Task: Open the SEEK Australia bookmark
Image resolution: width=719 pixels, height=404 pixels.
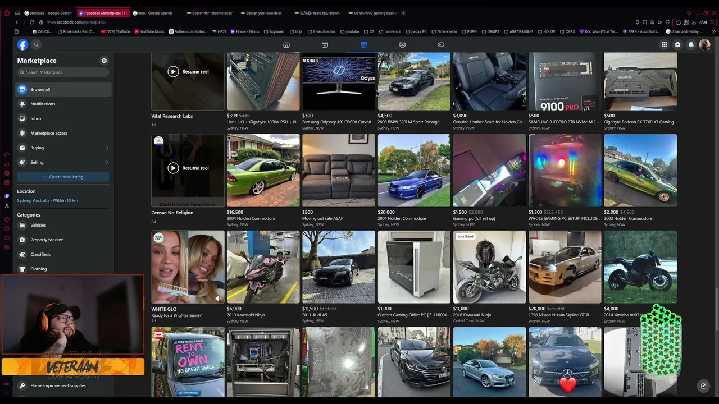Action: coord(641,31)
